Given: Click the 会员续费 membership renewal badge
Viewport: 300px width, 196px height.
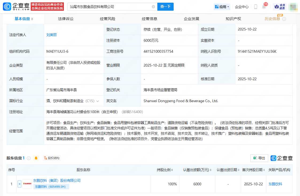Looking at the screenshot, I should pyautogui.click(x=279, y=7).
